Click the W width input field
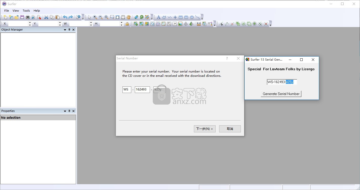The image size is (360, 190). tap(79, 24)
